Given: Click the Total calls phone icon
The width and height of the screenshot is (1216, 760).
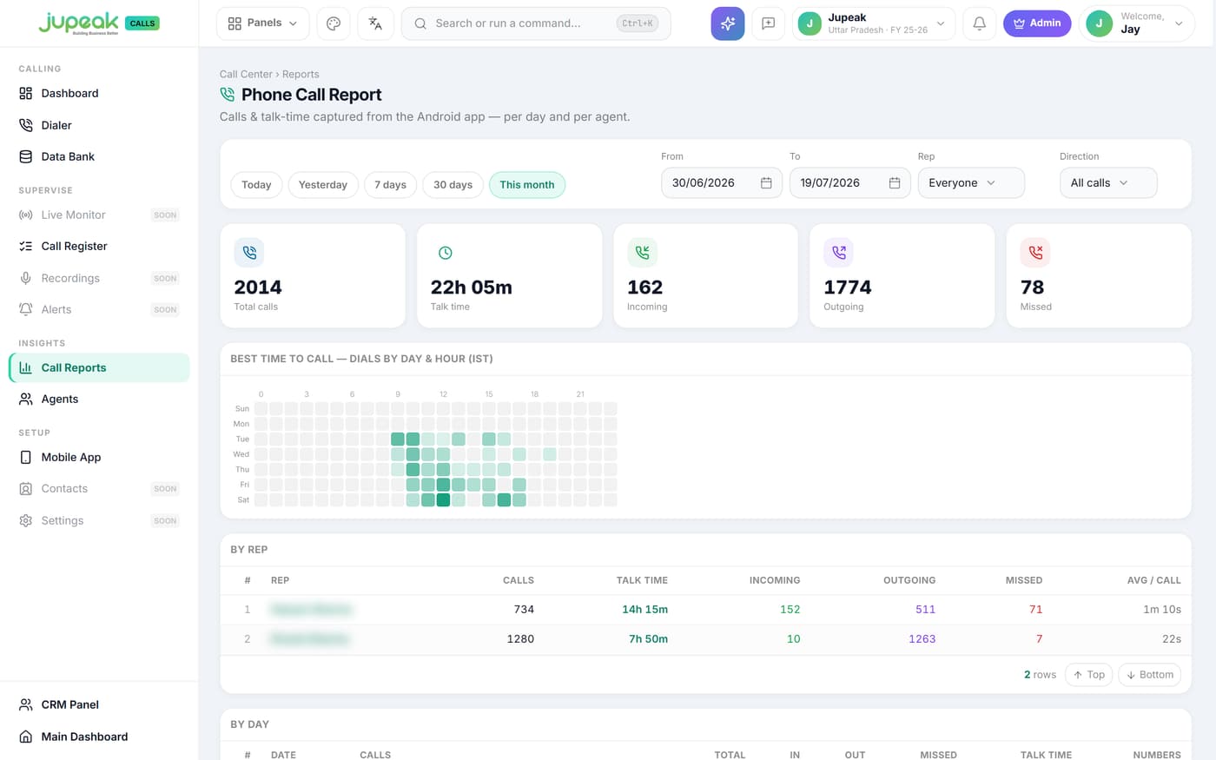Looking at the screenshot, I should tap(249, 253).
